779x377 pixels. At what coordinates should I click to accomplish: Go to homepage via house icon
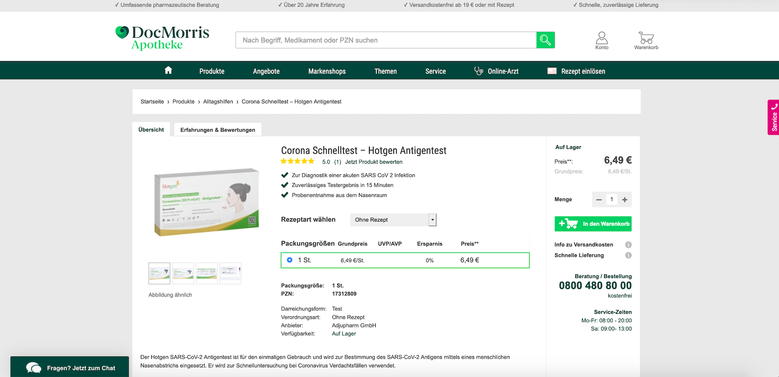click(x=168, y=70)
